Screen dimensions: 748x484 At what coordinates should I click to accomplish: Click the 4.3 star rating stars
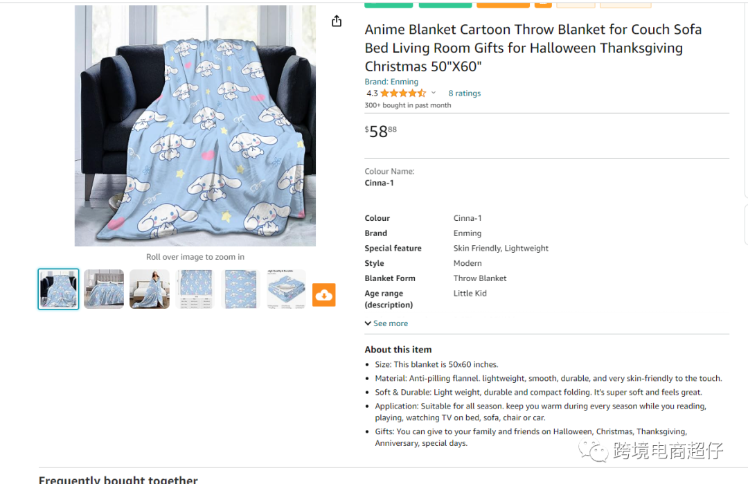click(x=403, y=93)
